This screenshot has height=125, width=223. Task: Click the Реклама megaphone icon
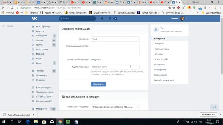tap(33, 80)
